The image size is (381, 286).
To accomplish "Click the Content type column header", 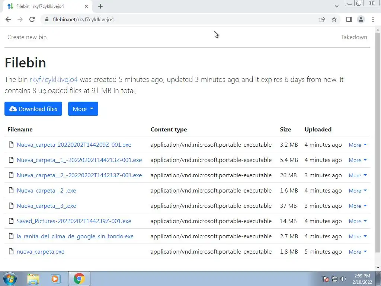I will click(x=169, y=130).
